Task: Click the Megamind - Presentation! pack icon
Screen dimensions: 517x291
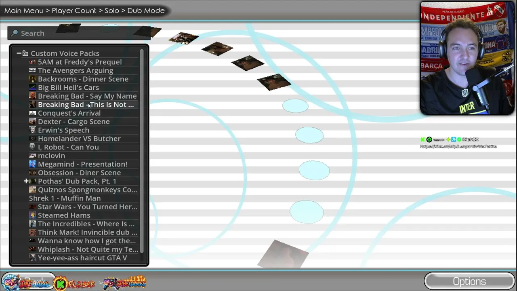Action: (x=32, y=164)
